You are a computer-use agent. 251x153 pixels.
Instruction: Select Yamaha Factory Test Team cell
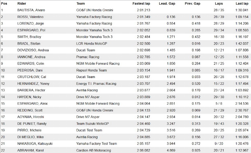(96, 144)
